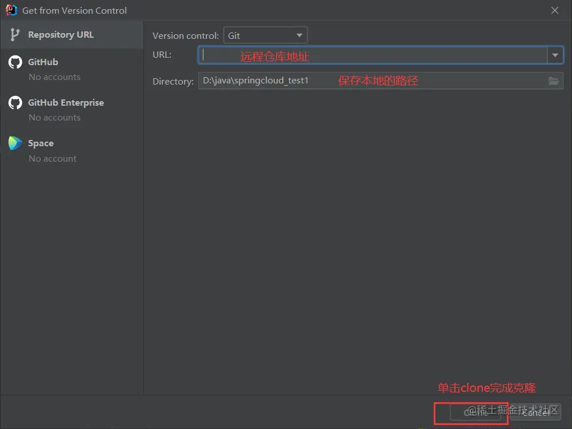572x429 pixels.
Task: Click the Repository URL branch icon
Action: [14, 35]
